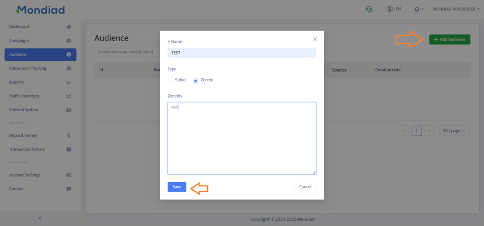
Task: Click the Cancel button
Action: click(305, 187)
